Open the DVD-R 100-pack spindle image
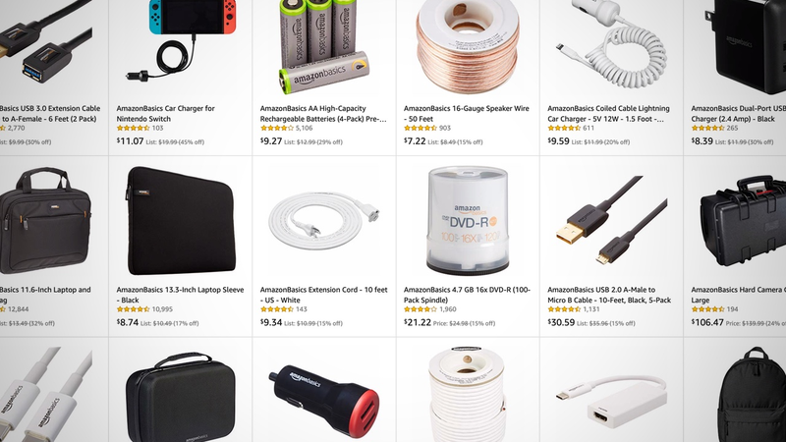 click(x=468, y=221)
